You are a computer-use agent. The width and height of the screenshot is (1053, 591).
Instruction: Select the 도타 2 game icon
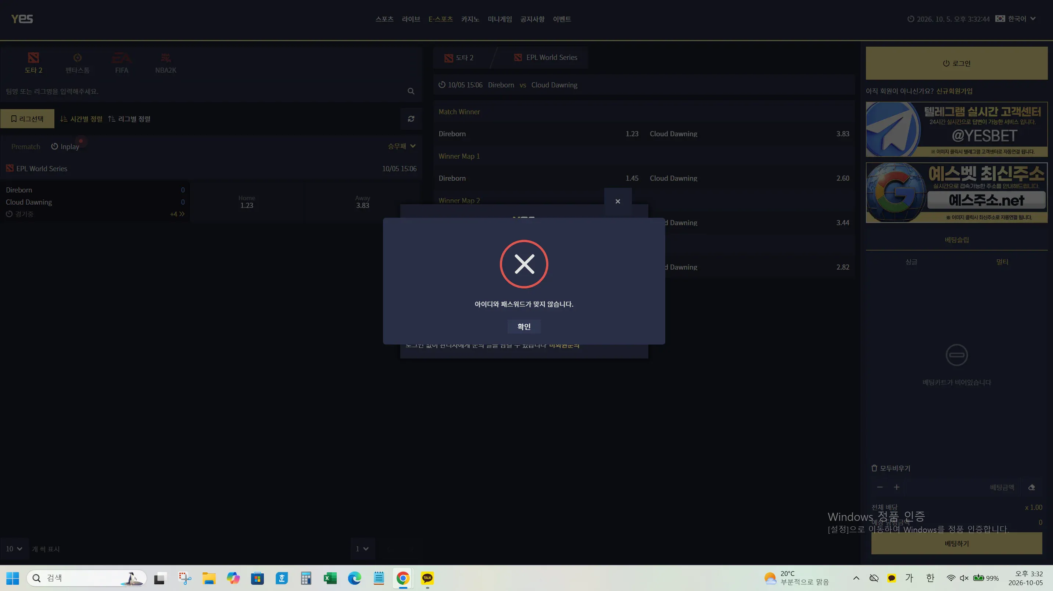[33, 63]
